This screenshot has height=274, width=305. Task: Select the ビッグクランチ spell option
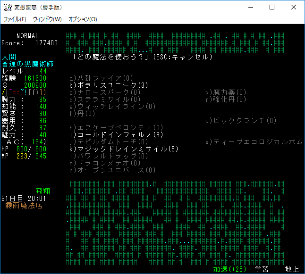[241, 121]
